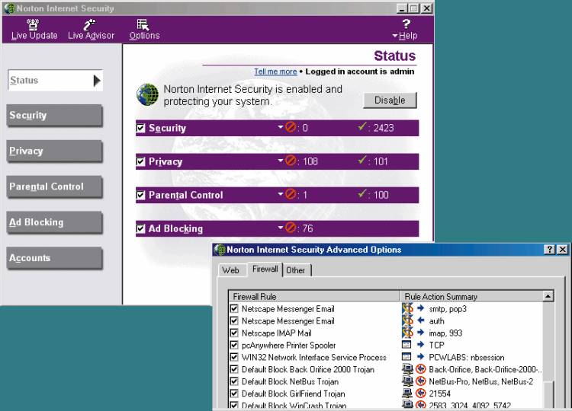The image size is (572, 411).
Task: Follow the Tell me more link
Action: click(275, 72)
